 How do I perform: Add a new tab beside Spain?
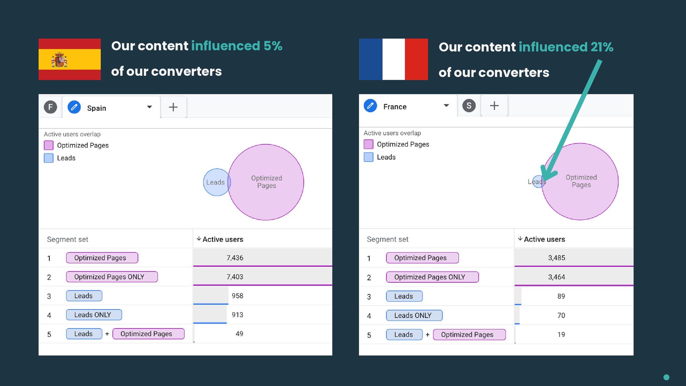click(x=173, y=107)
